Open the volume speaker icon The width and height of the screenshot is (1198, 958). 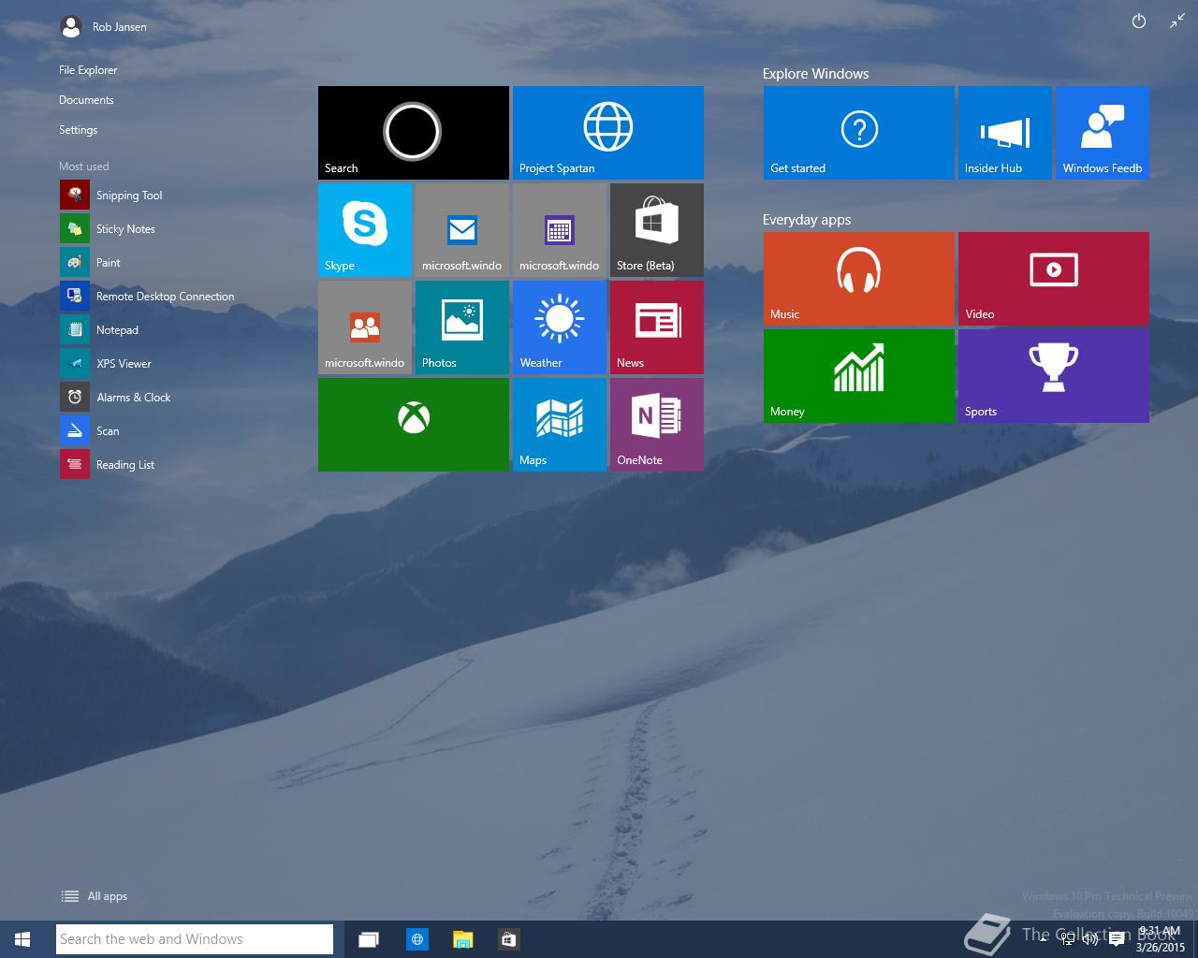(x=1090, y=939)
